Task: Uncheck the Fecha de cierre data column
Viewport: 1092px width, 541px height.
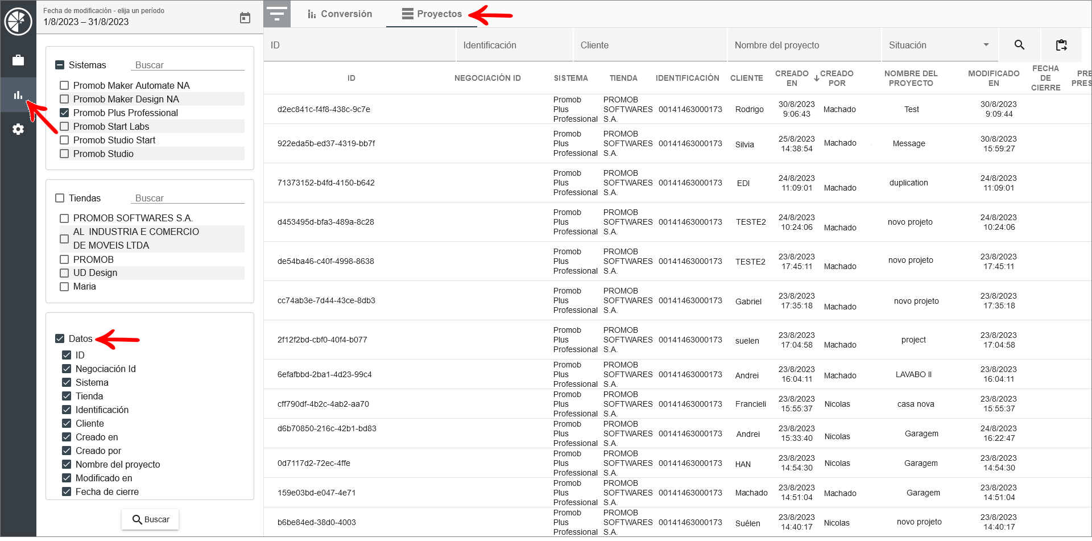Action: point(67,492)
